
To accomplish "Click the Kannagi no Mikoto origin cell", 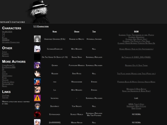I will tap(77, 39).
